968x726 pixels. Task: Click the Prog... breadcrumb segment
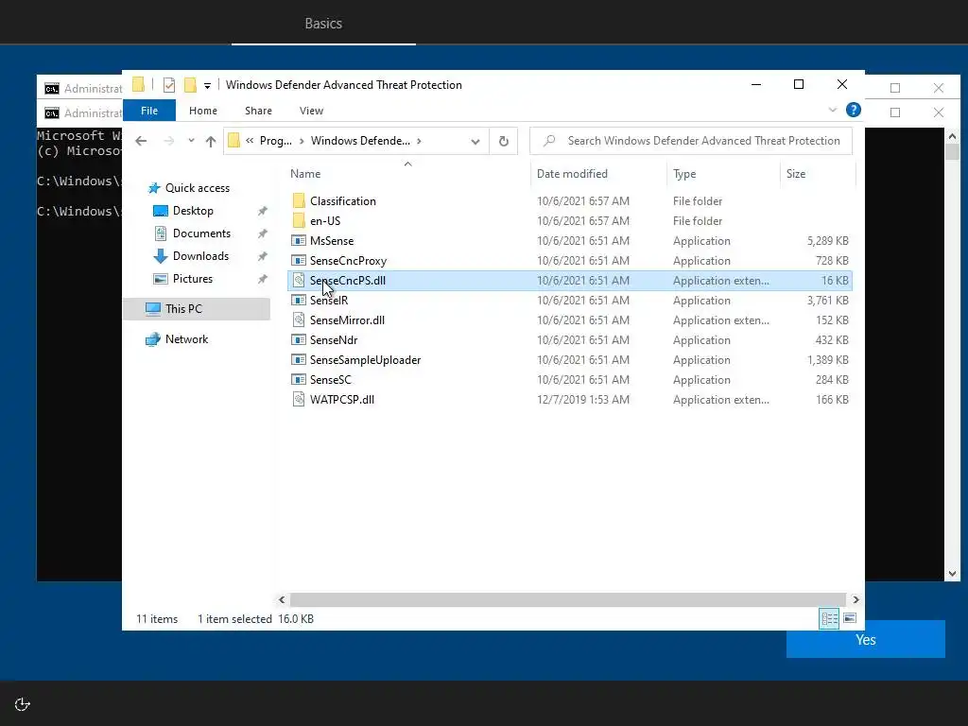coord(276,141)
